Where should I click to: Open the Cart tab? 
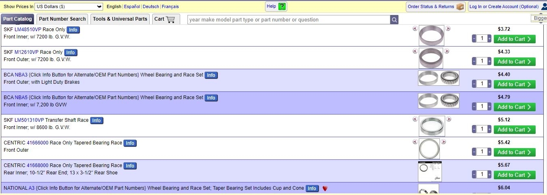pyautogui.click(x=166, y=19)
